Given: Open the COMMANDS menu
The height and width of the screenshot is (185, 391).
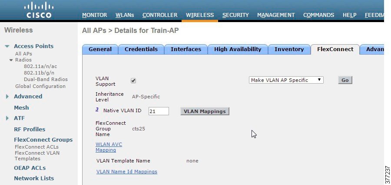Looking at the screenshot, I should pyautogui.click(x=318, y=15).
